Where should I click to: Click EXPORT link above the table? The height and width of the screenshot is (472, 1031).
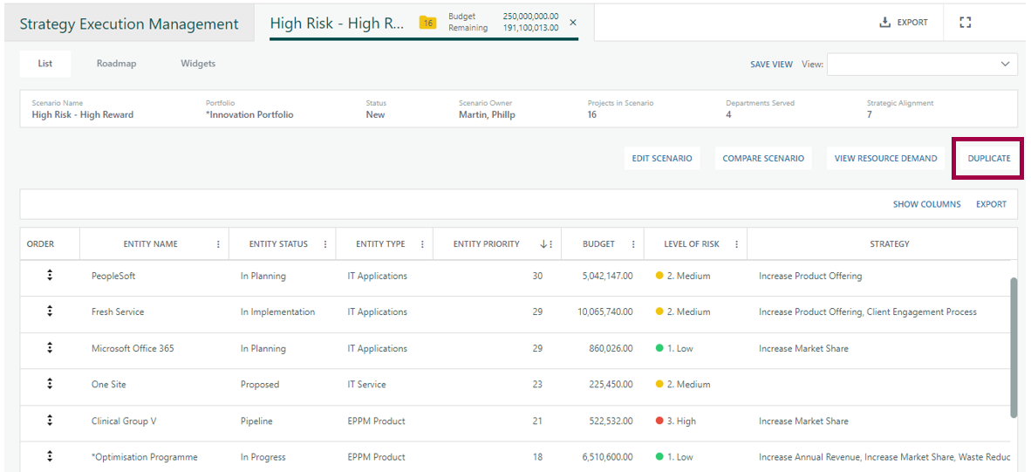(991, 204)
